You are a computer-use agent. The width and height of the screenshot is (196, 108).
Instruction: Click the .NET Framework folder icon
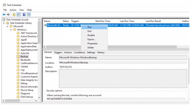(18, 33)
